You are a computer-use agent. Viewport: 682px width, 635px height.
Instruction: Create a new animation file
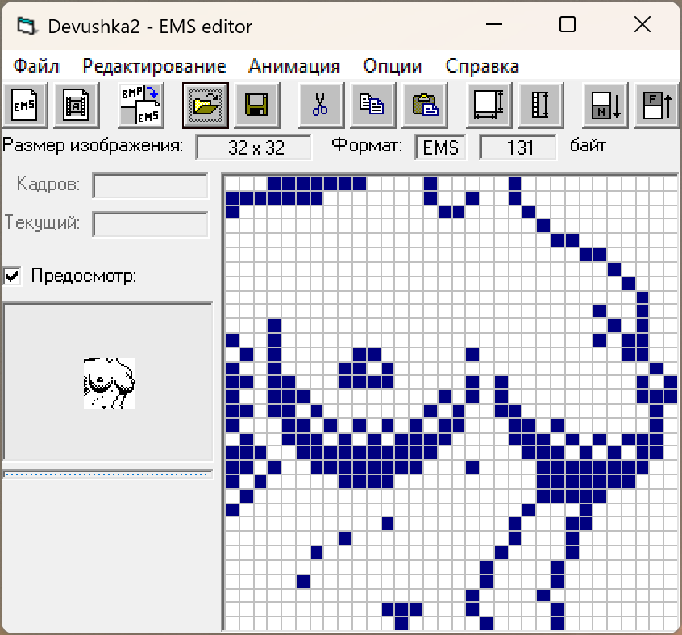tap(76, 106)
